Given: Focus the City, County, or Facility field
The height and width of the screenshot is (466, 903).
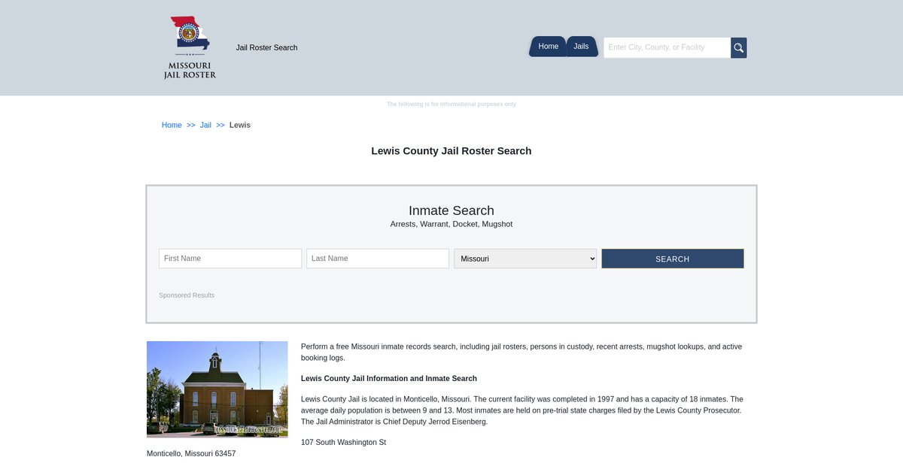Looking at the screenshot, I should 667,47.
